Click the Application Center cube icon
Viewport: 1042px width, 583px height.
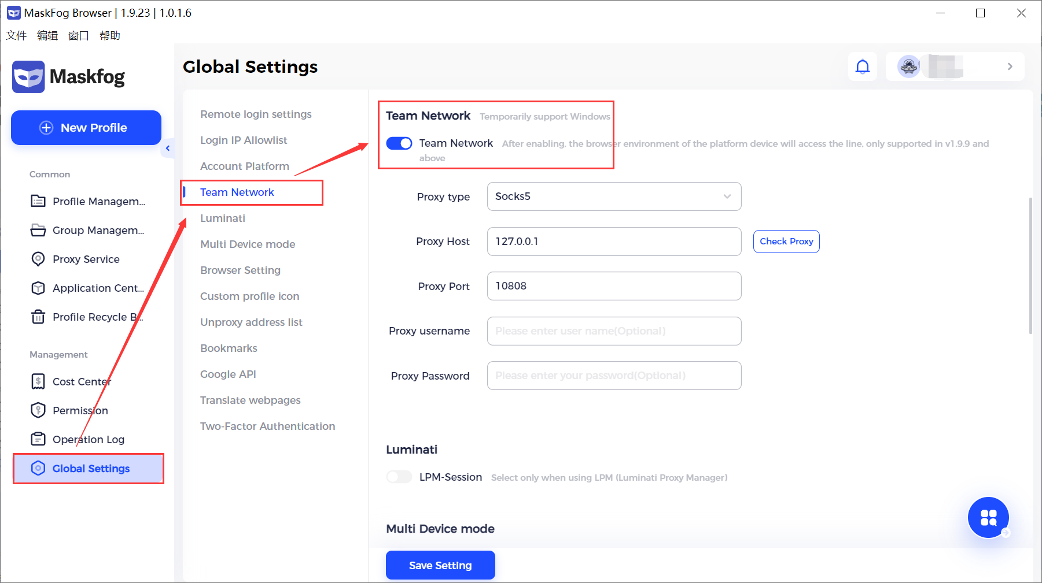pos(38,288)
